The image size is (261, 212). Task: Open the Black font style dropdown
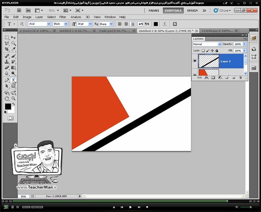click(66, 24)
